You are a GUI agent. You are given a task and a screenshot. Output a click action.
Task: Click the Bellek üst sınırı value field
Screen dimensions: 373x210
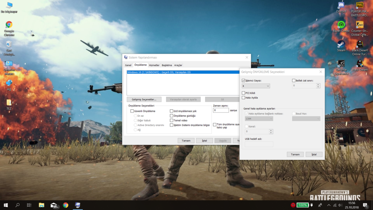pyautogui.click(x=304, y=86)
